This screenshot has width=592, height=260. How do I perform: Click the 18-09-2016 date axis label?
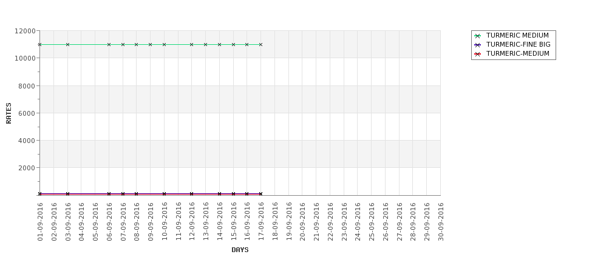pyautogui.click(x=275, y=222)
